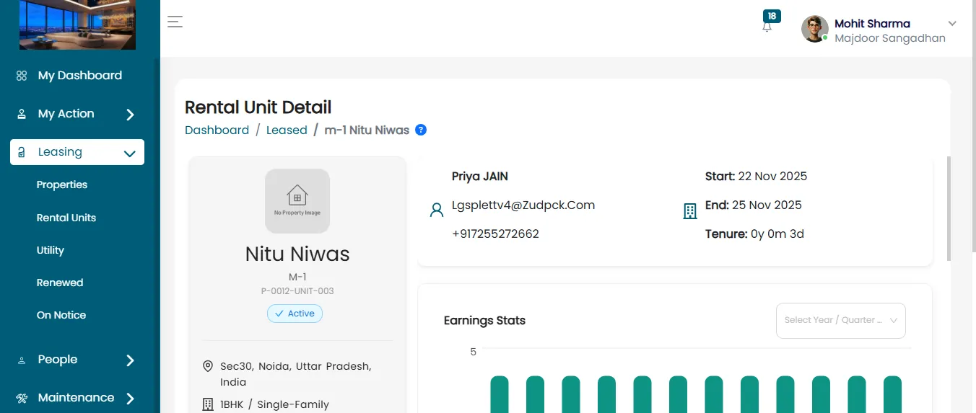Screen dimensions: 976x413
Task: Expand the People menu chevron
Action: point(130,360)
